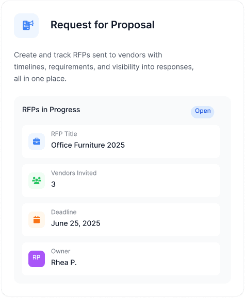Click the Open status badge
The width and height of the screenshot is (245, 298).
tap(203, 111)
